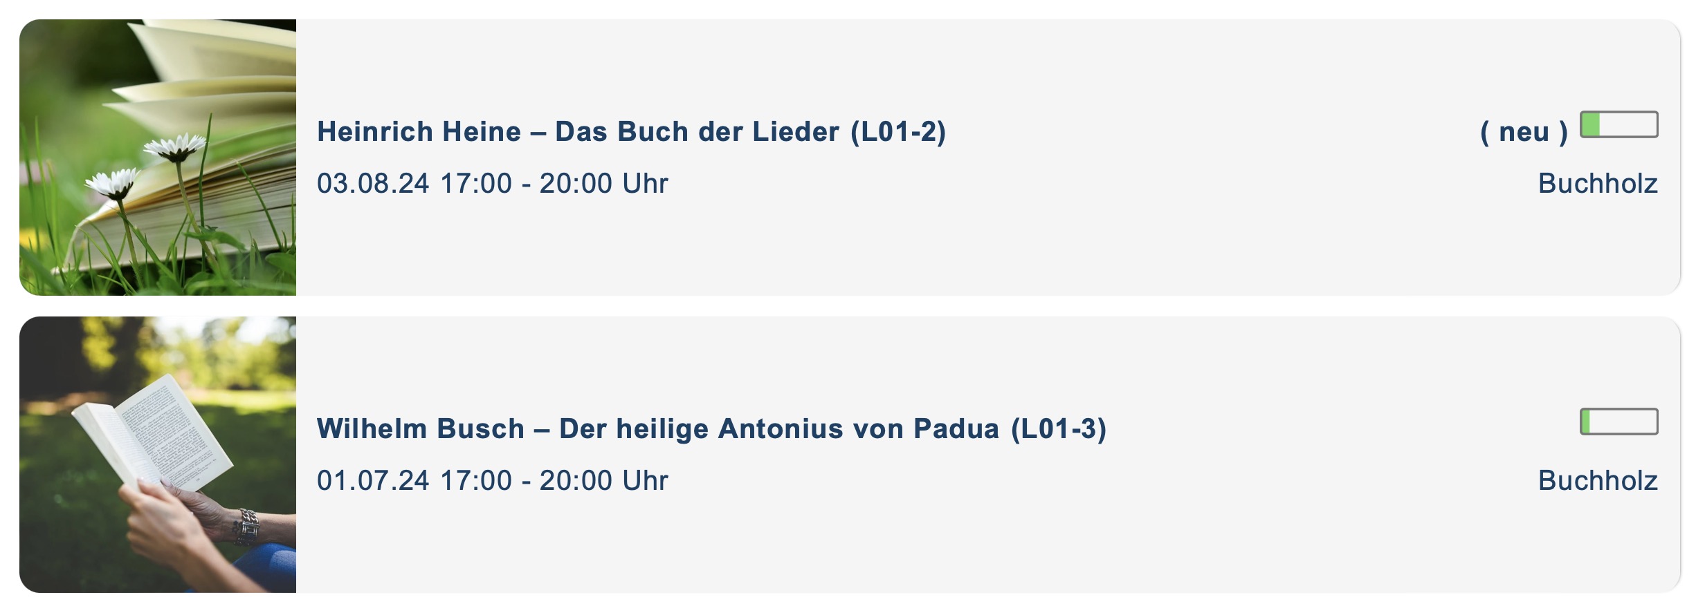Click the availability bar on the Heine course
The image size is (1705, 615).
point(1619,124)
